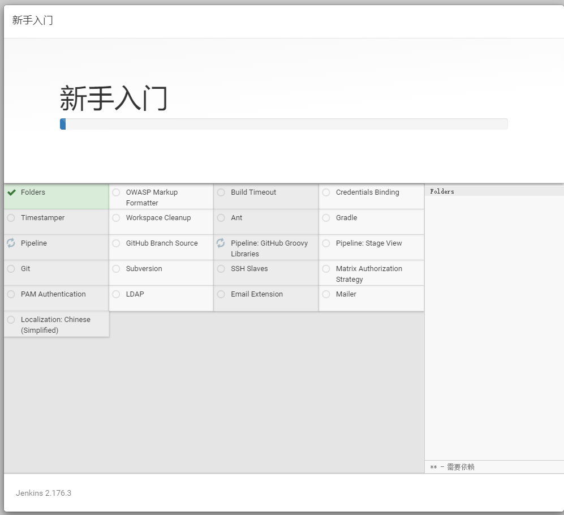Click the pending circle beside Workspace Cleanup
The image size is (564, 515).
coord(116,218)
